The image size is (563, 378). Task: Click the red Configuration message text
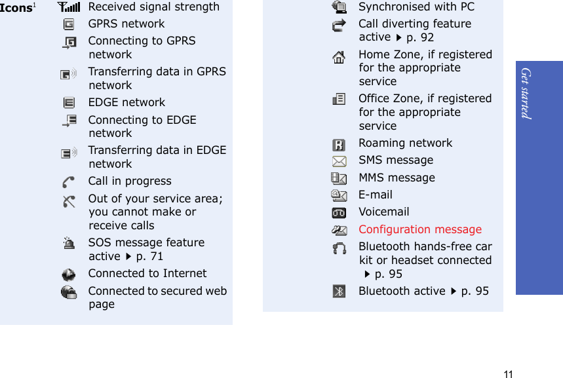419,229
